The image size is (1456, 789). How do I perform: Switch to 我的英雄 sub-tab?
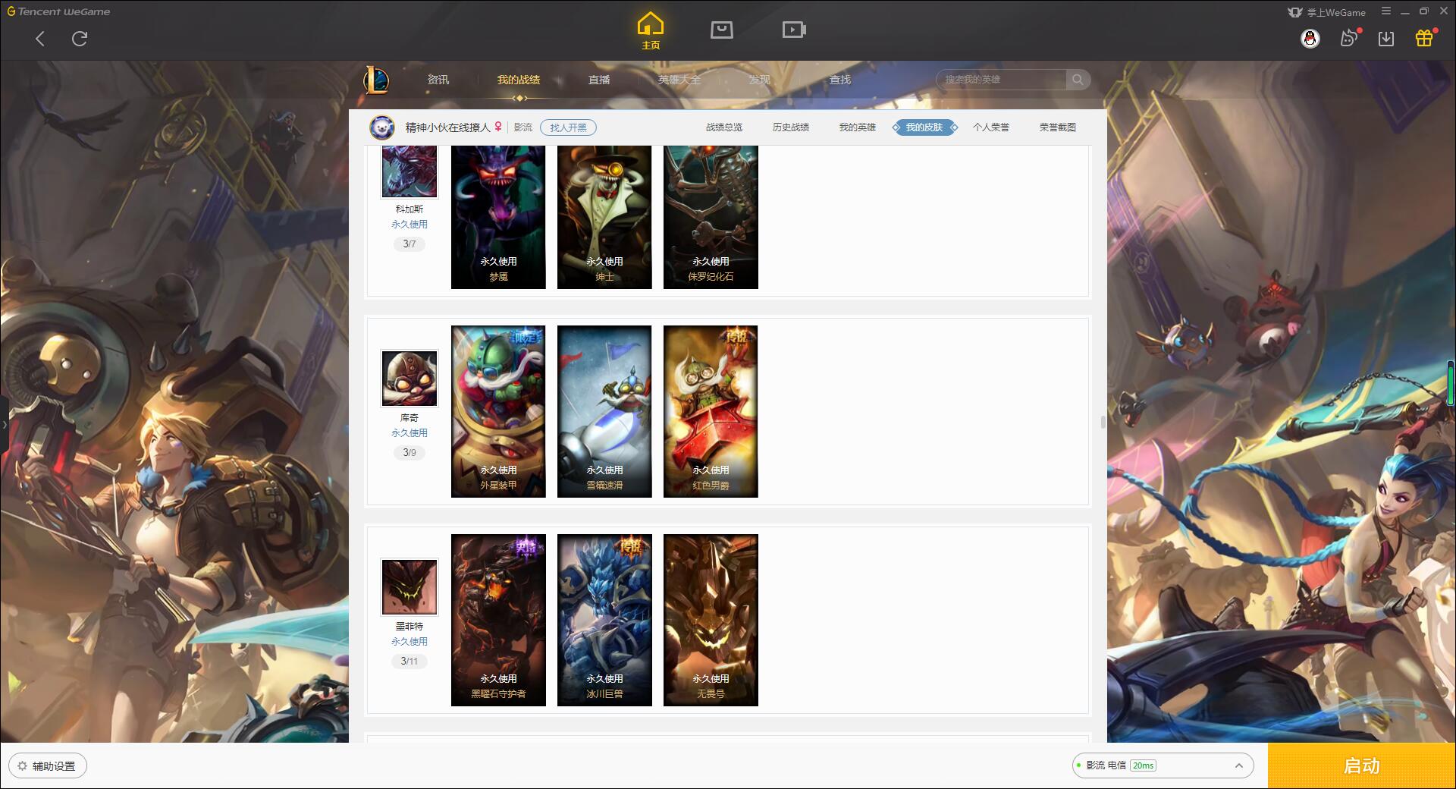858,127
